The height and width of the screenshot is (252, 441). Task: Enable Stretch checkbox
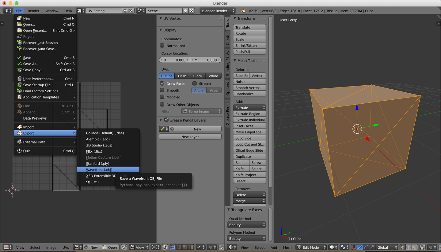194,83
